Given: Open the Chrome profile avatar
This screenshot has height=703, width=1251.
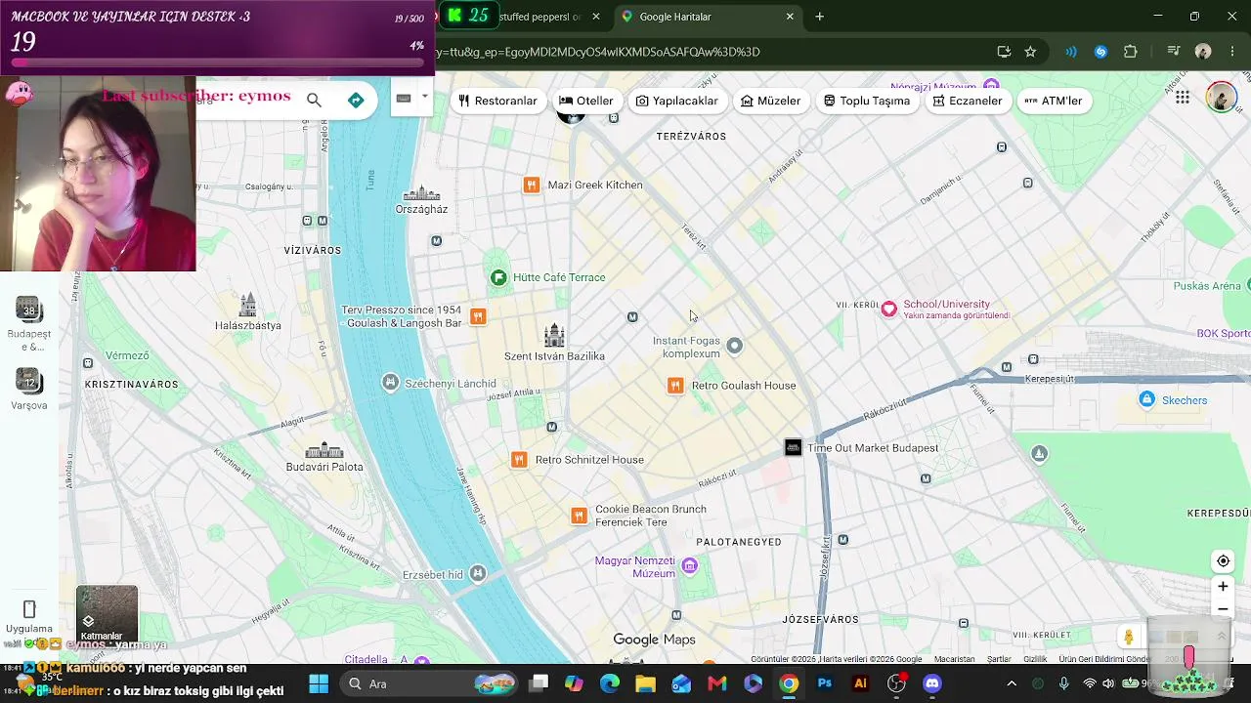Looking at the screenshot, I should click(x=1203, y=52).
